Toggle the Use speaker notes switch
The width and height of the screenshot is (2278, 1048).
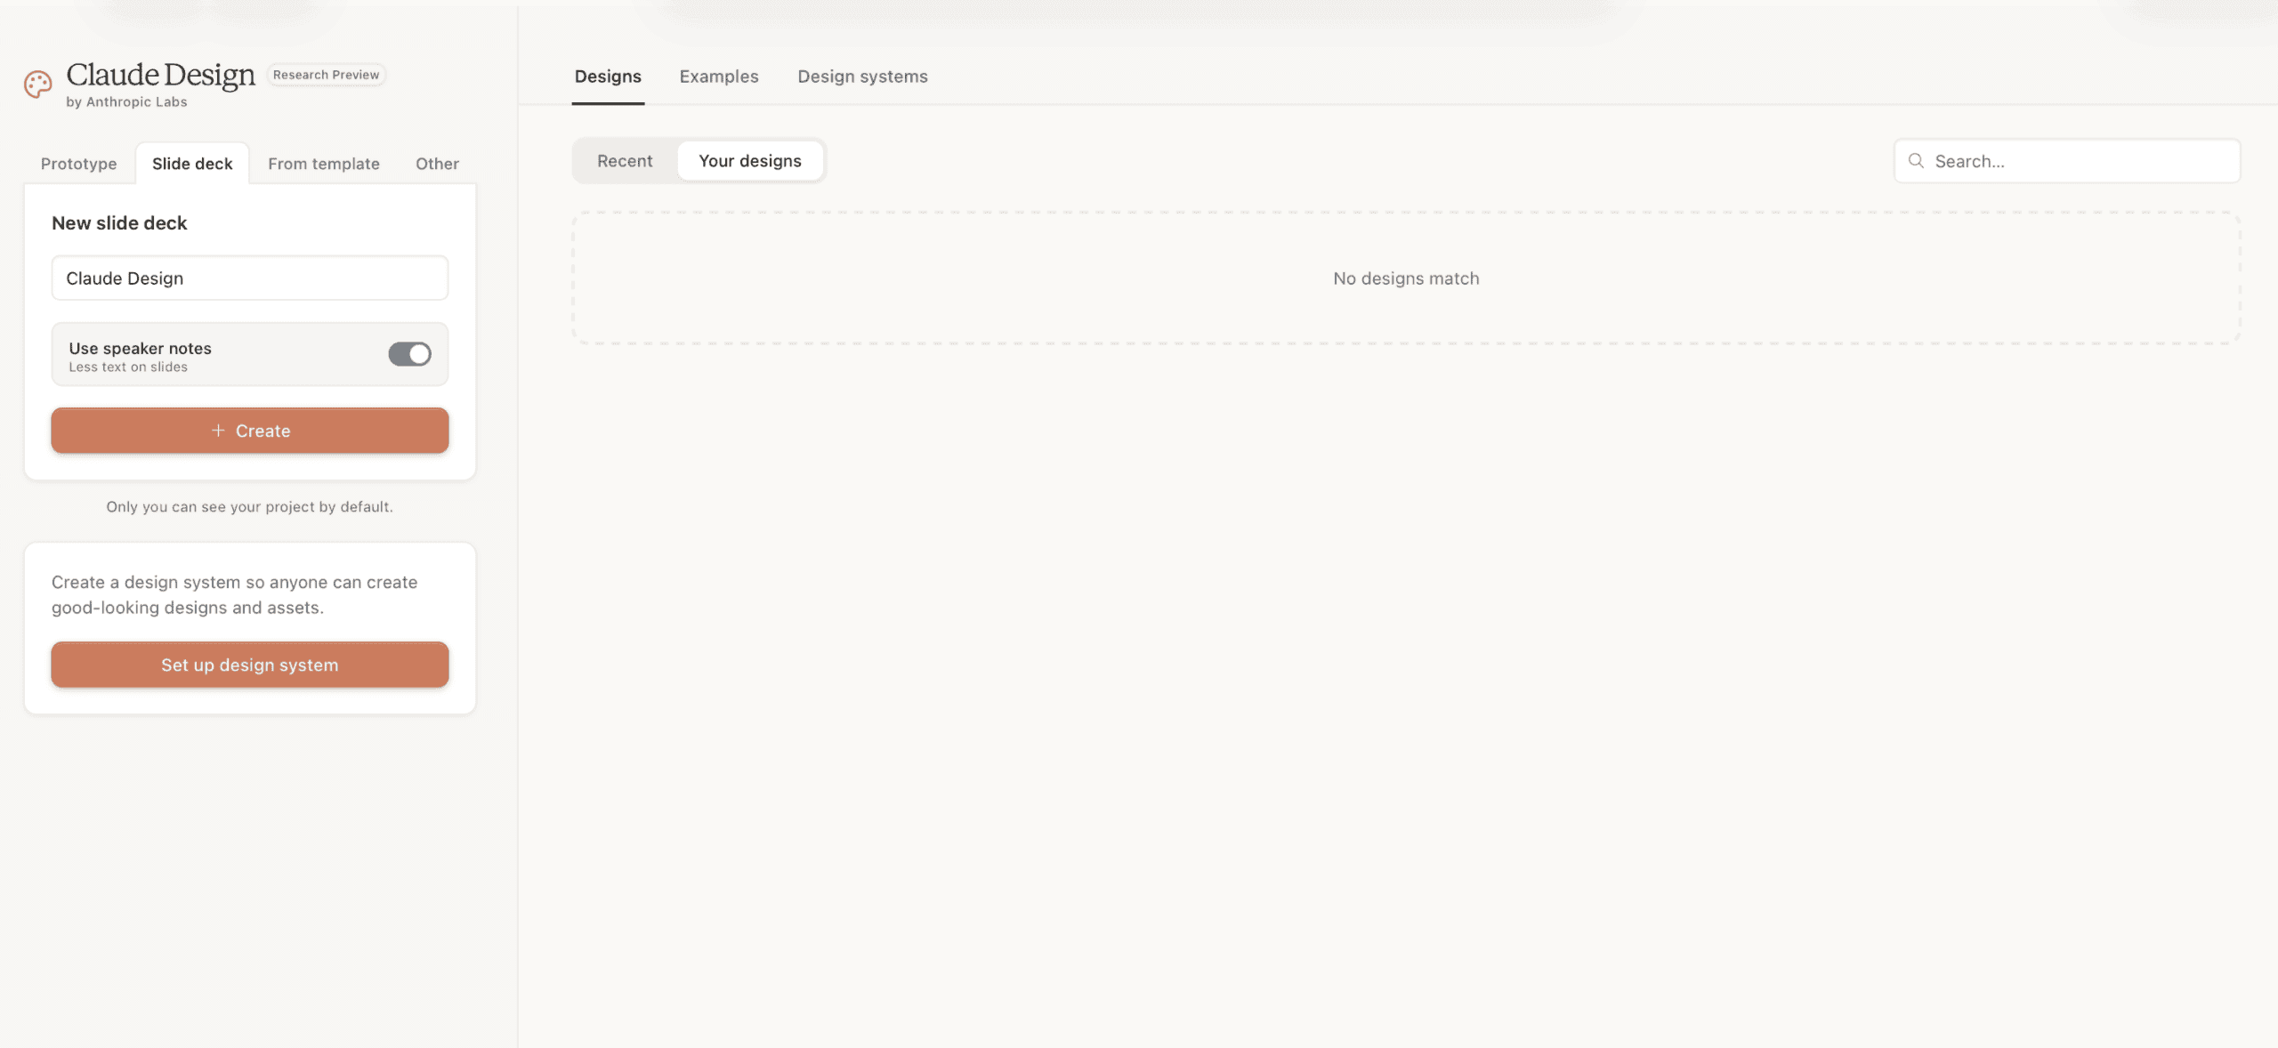409,354
